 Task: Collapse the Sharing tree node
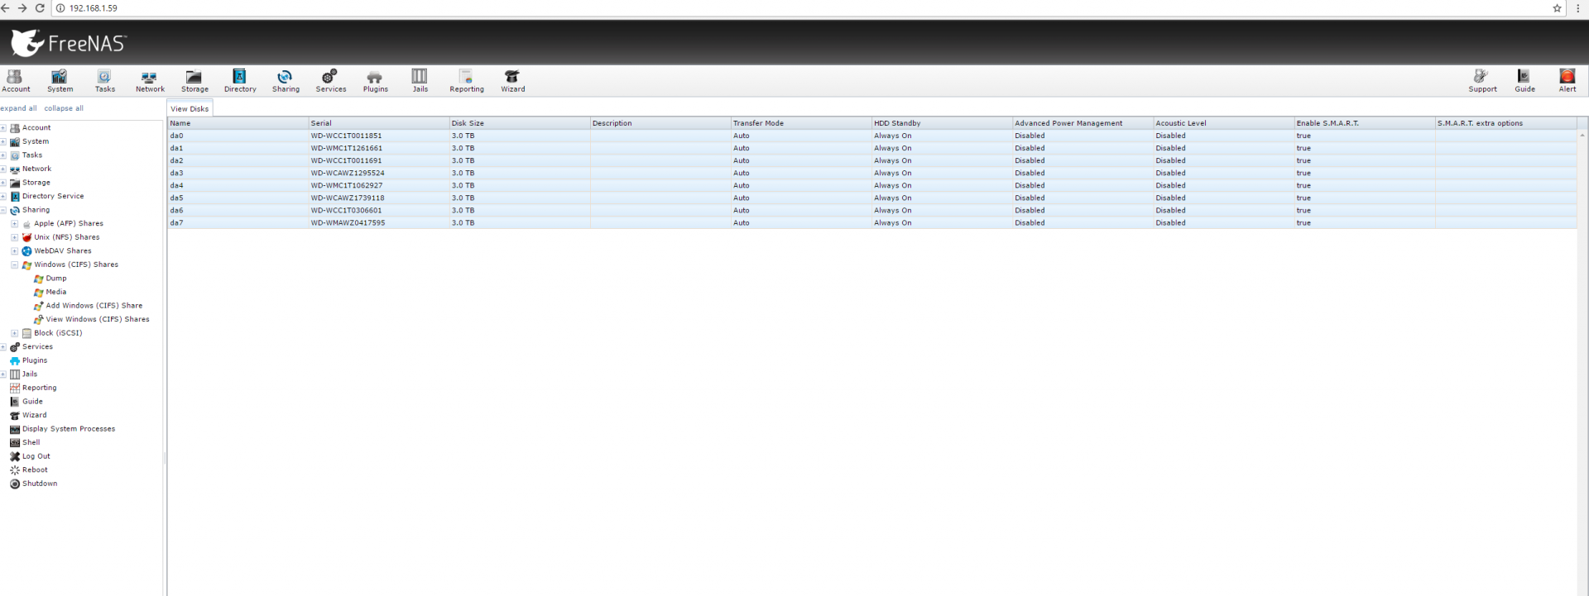pyautogui.click(x=3, y=210)
